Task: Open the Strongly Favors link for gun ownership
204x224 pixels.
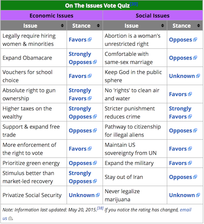Action: coord(80,94)
